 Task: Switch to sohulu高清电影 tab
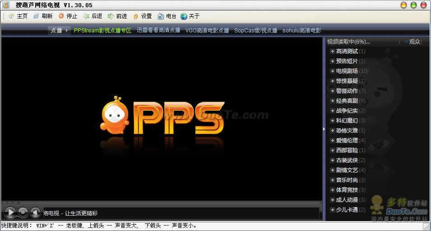pyautogui.click(x=301, y=31)
